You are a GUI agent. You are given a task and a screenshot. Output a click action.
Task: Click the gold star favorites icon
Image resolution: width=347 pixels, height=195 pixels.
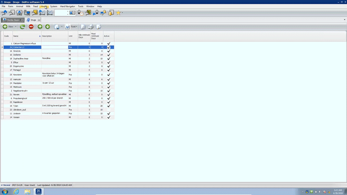click(x=118, y=13)
